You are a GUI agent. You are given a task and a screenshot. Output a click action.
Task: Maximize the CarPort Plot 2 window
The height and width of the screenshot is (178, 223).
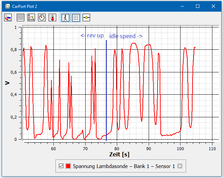pyautogui.click(x=198, y=6)
